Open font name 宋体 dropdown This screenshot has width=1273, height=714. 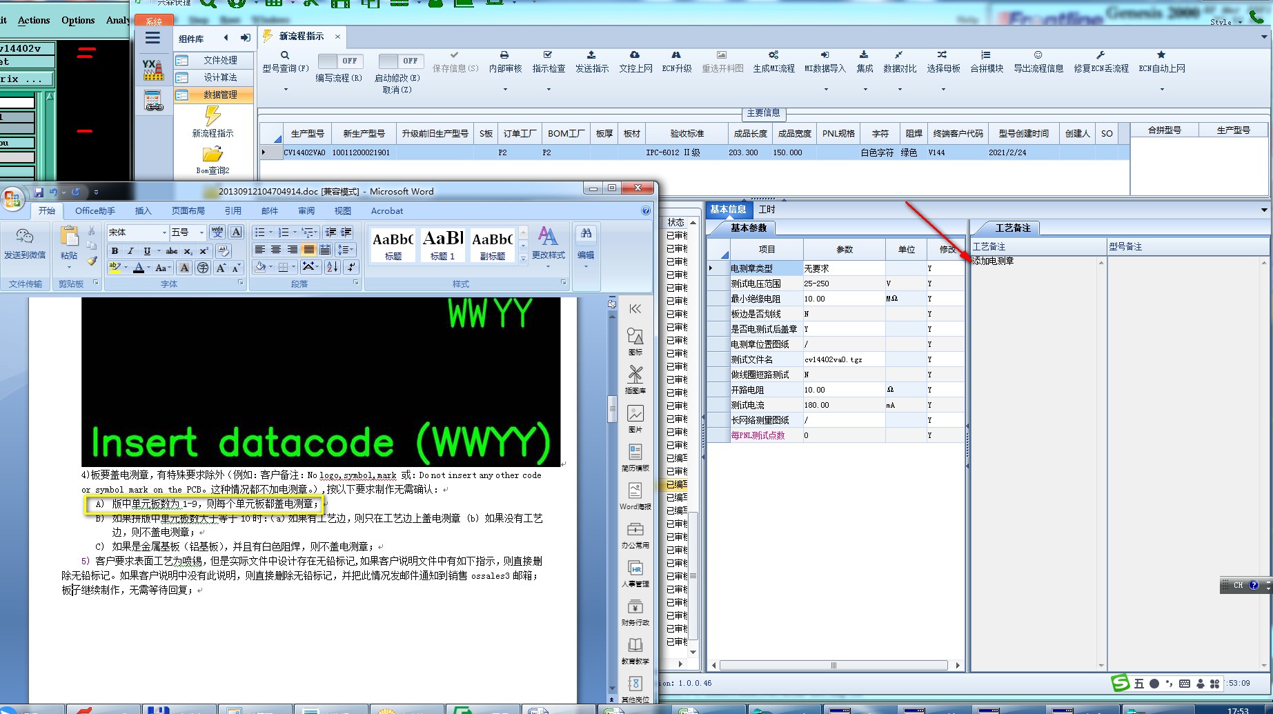click(164, 232)
